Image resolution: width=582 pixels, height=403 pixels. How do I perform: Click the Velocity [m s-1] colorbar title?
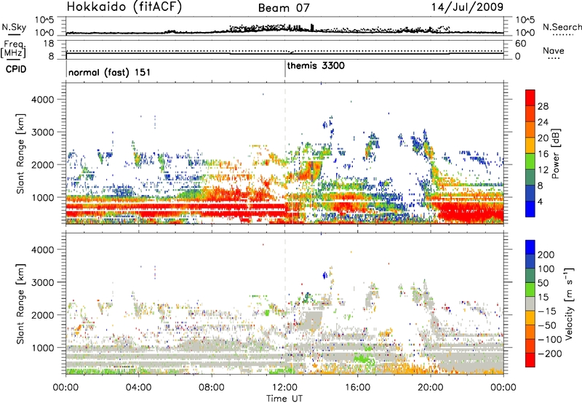tap(568, 303)
